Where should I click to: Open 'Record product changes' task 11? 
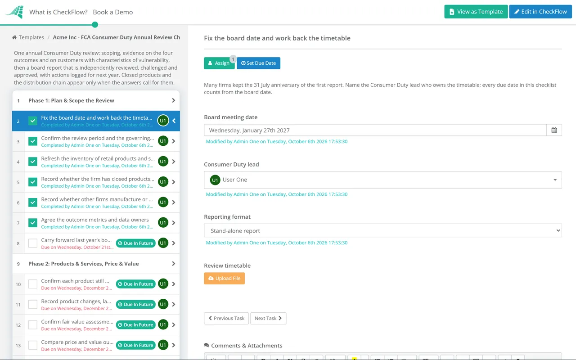(77, 301)
